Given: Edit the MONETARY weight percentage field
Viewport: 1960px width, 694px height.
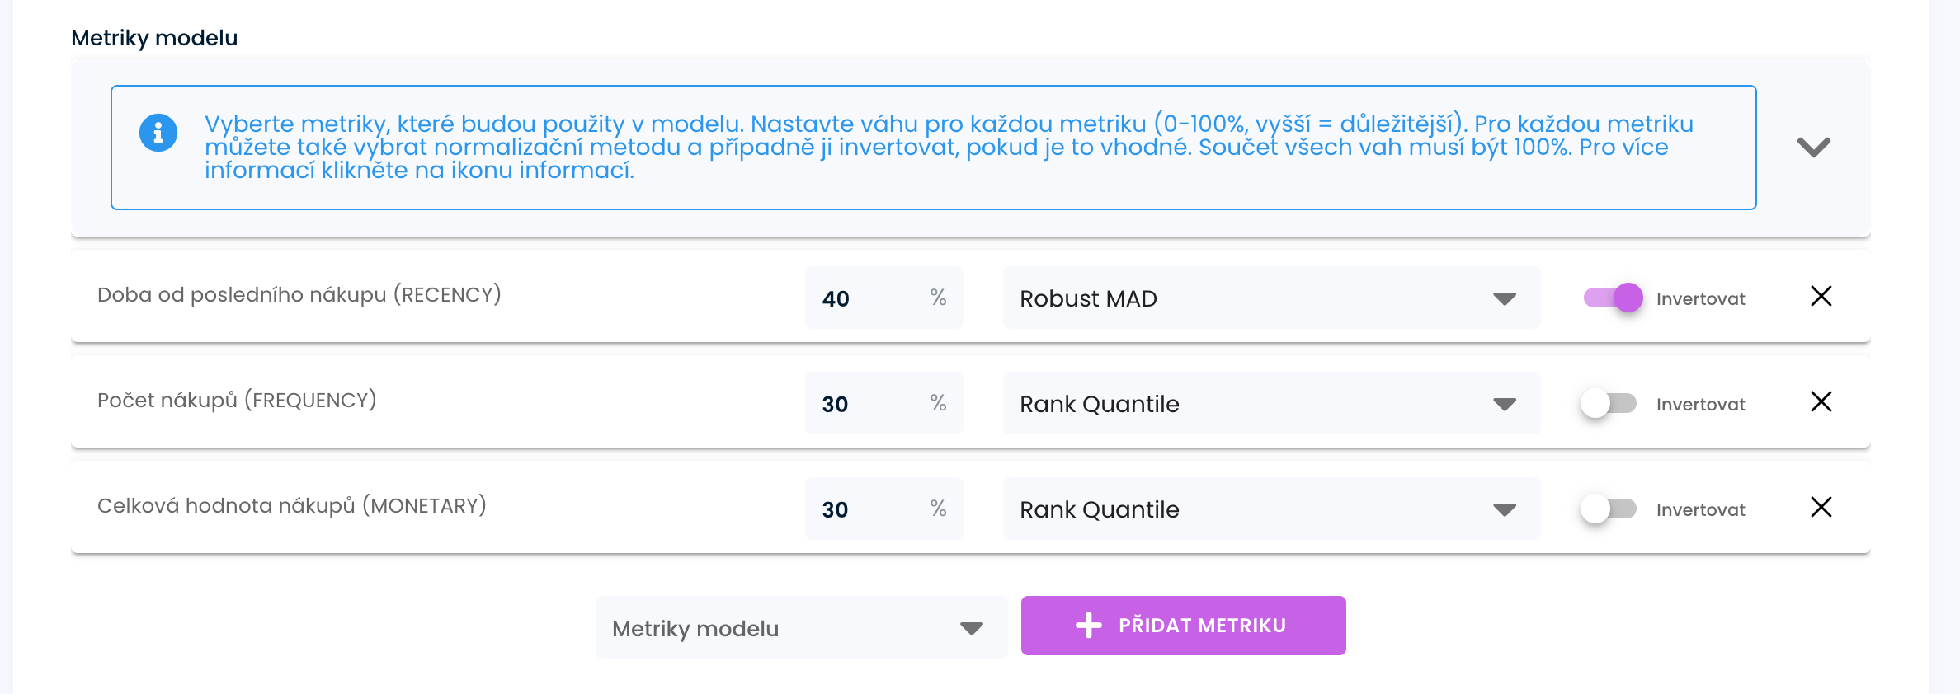Looking at the screenshot, I should click(866, 509).
